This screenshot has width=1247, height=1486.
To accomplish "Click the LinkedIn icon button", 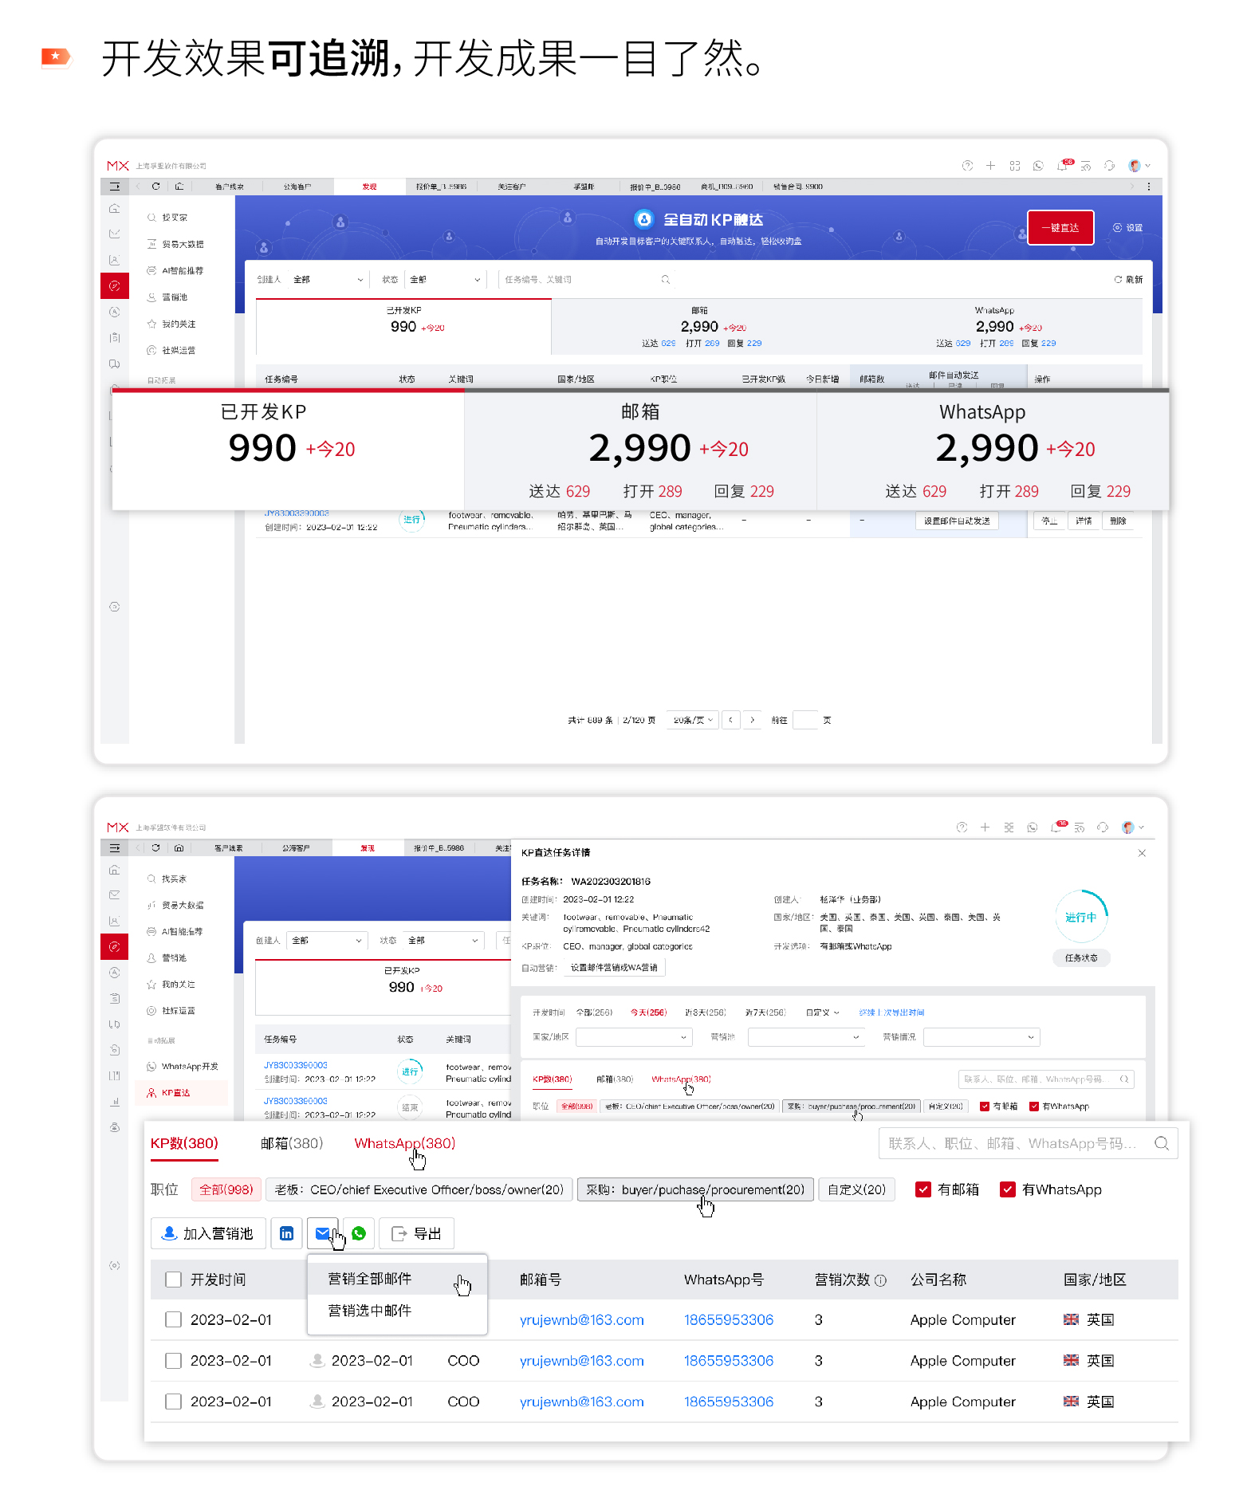I will tap(286, 1233).
